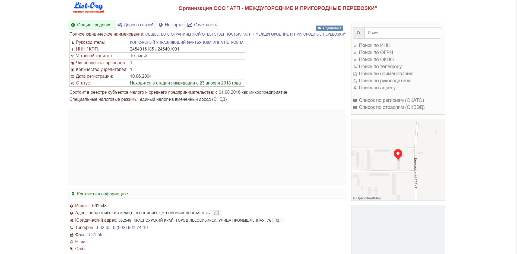Open Поиск по наименованию link
This screenshot has height=254, width=517.
pyautogui.click(x=386, y=74)
